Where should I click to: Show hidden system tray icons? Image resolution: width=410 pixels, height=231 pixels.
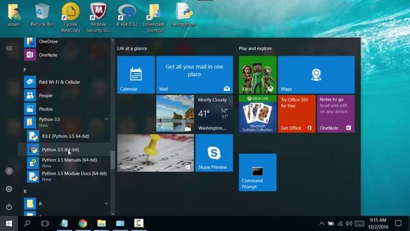pyautogui.click(x=322, y=224)
